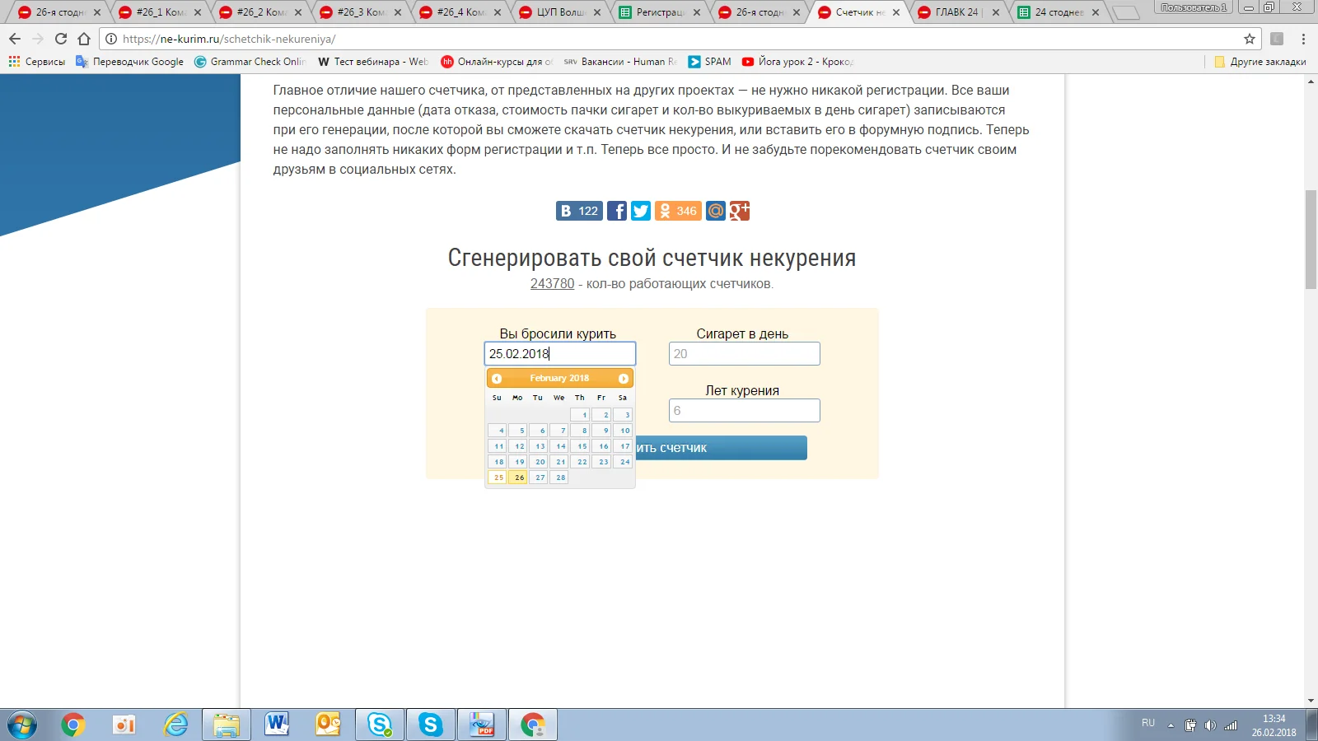Click the browser back arrow
Image resolution: width=1318 pixels, height=741 pixels.
pyautogui.click(x=15, y=39)
